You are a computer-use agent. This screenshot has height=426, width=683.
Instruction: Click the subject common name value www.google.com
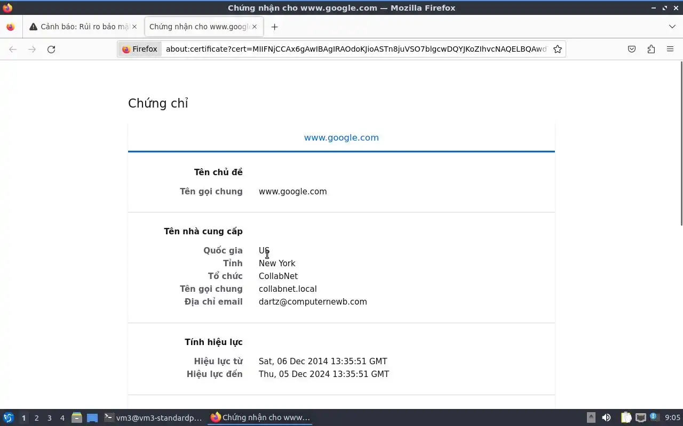coord(293,191)
